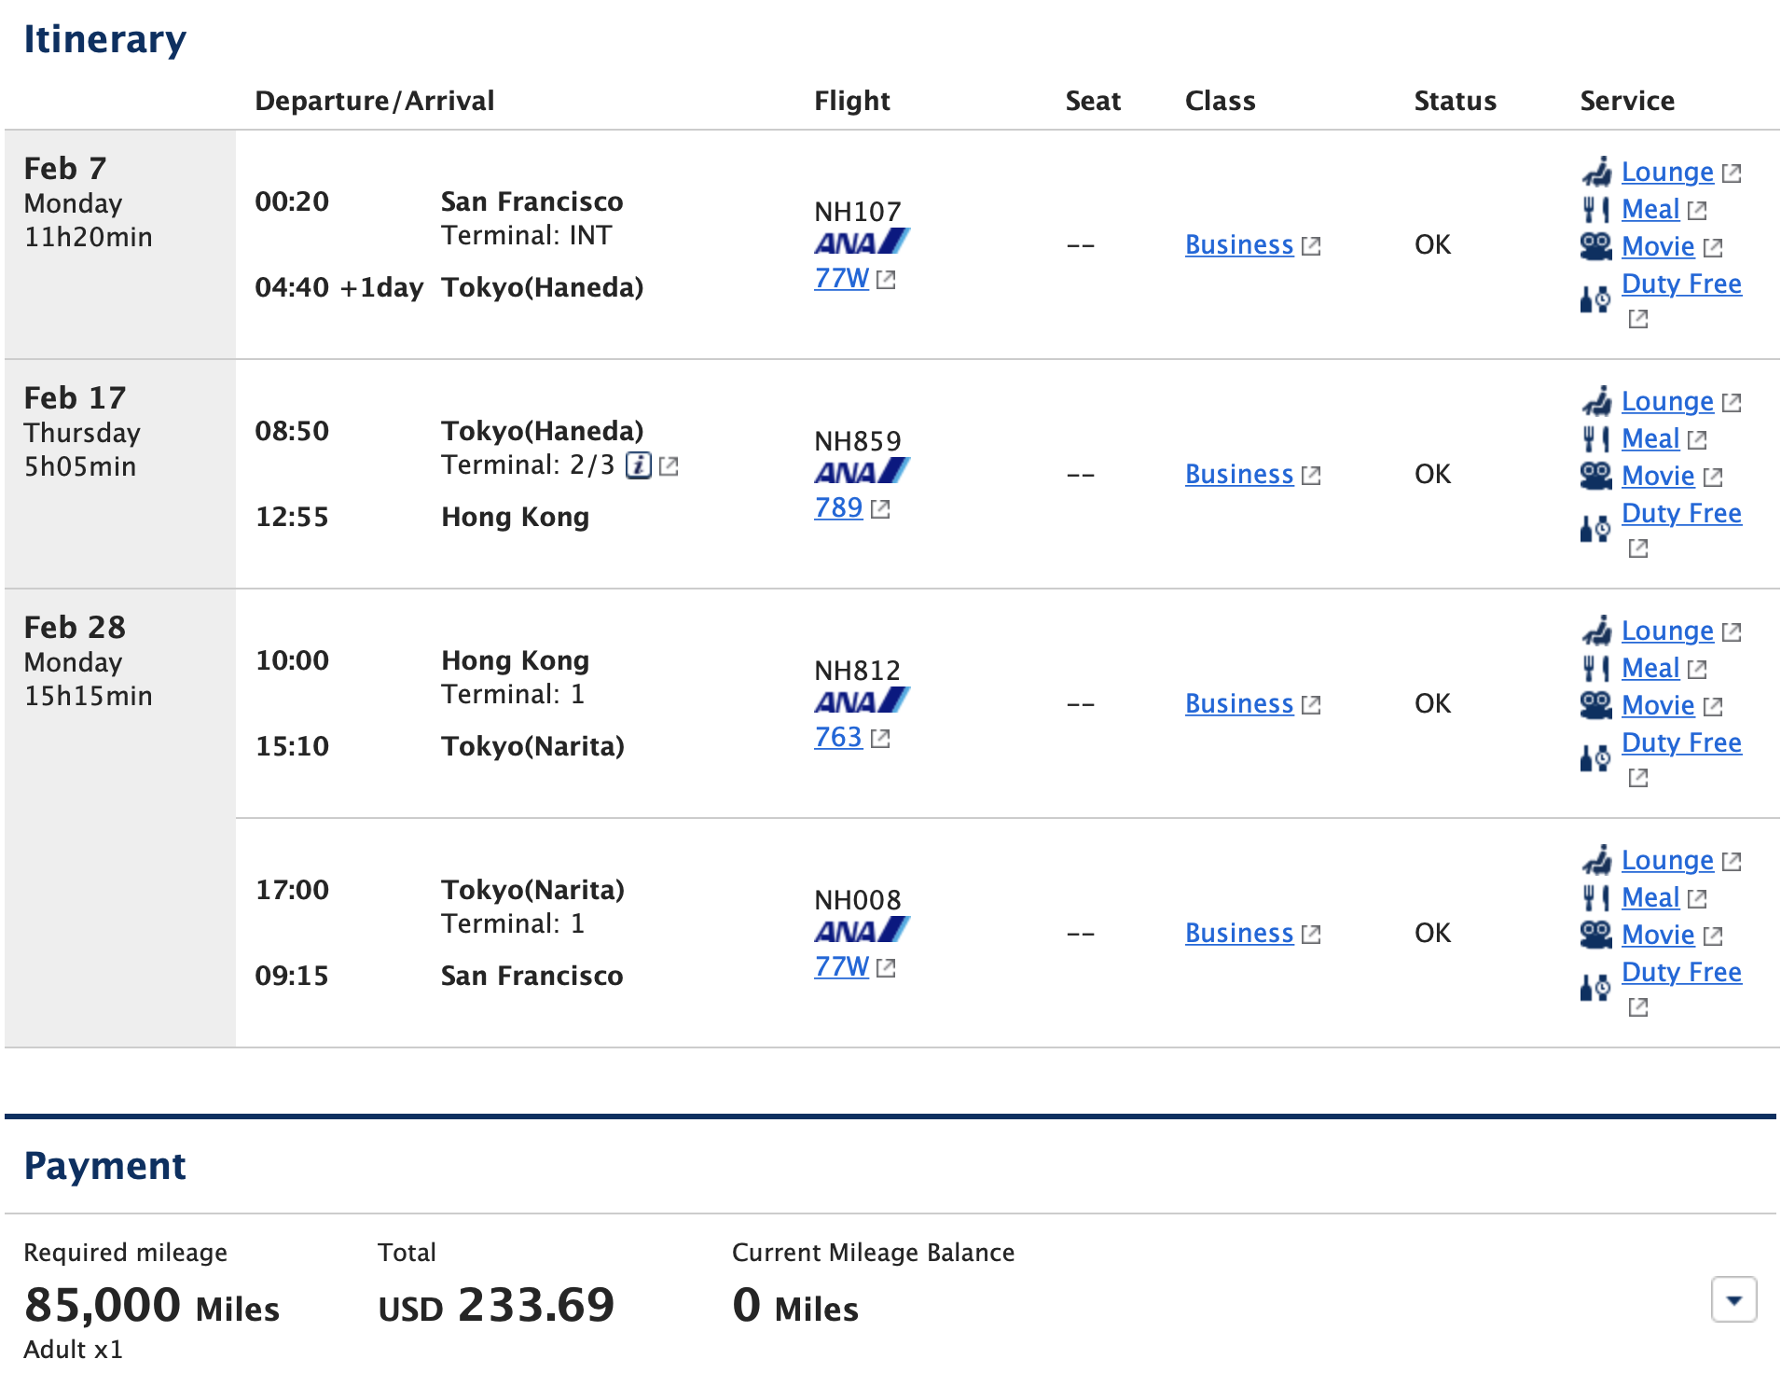Click the Movie camera icon for flight NH812
This screenshot has width=1781, height=1373.
coord(1595,705)
